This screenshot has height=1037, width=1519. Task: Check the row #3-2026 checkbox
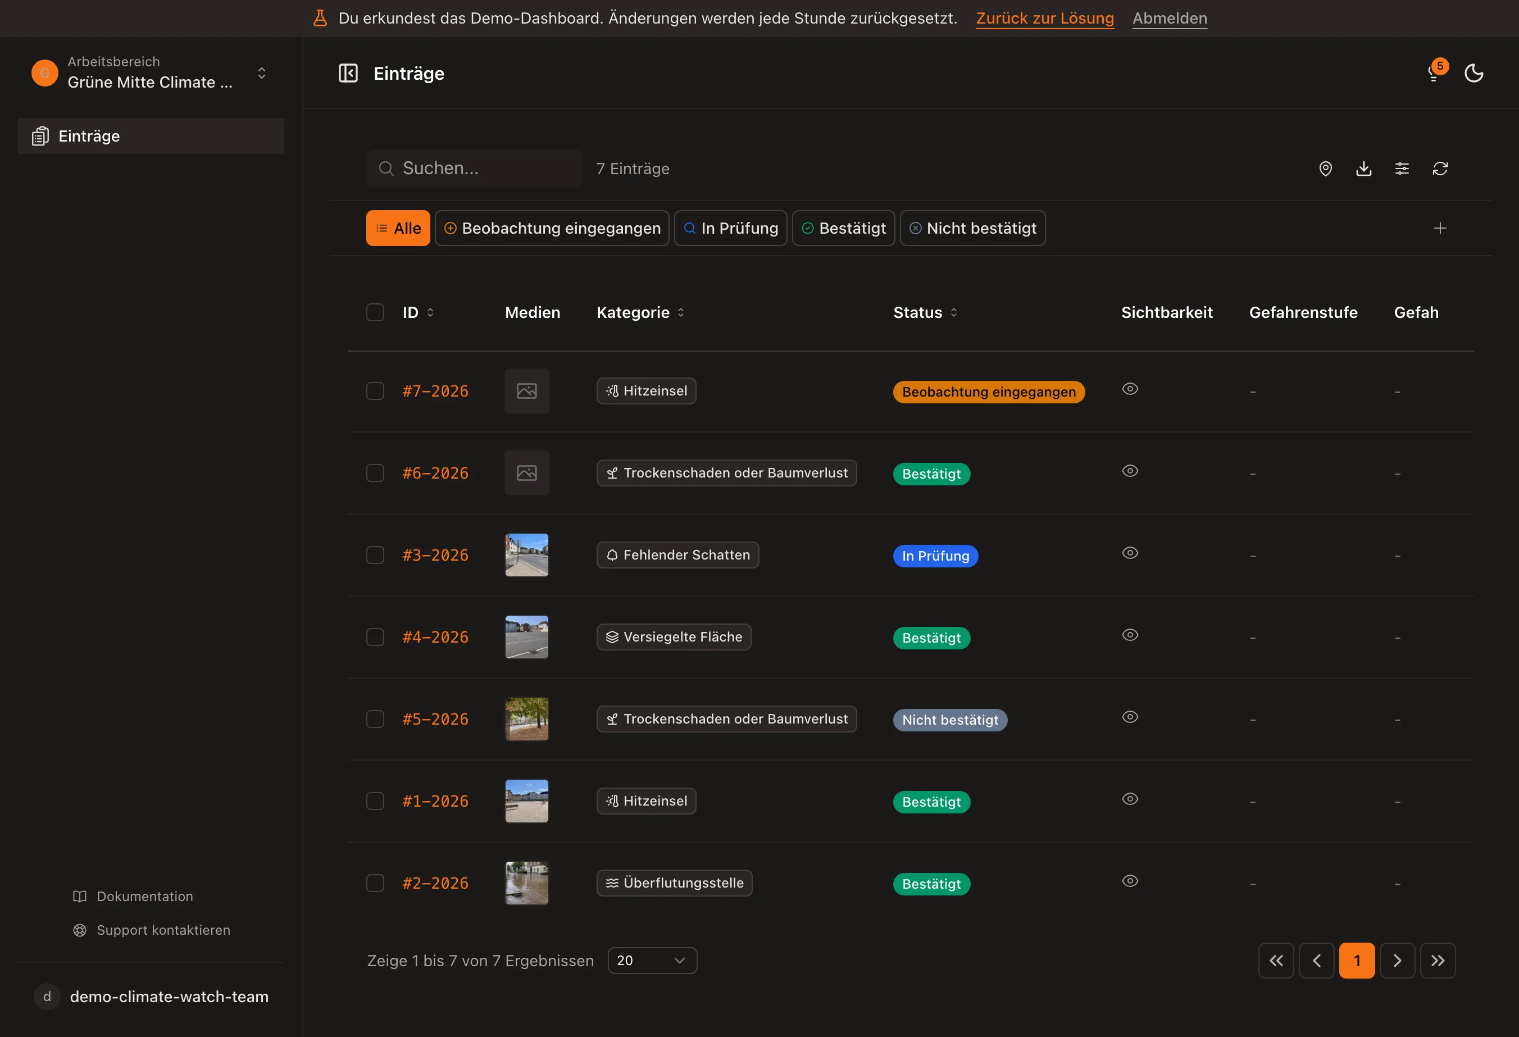pos(375,555)
